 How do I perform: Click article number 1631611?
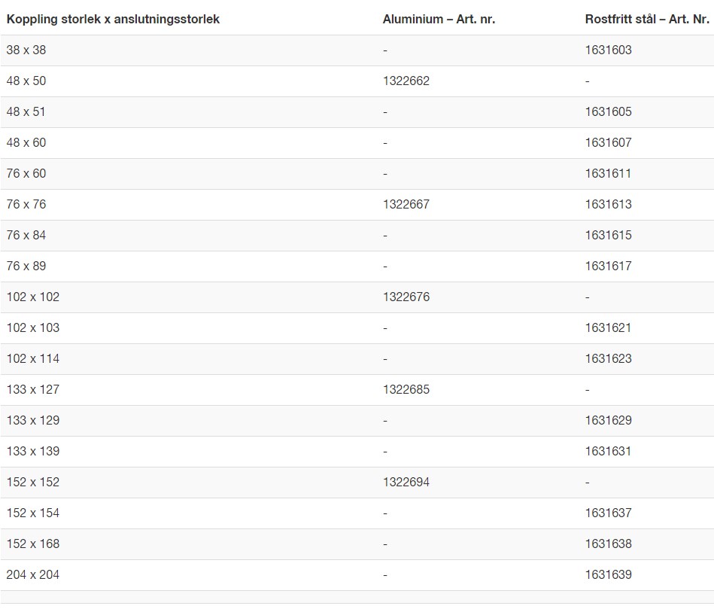pyautogui.click(x=608, y=174)
